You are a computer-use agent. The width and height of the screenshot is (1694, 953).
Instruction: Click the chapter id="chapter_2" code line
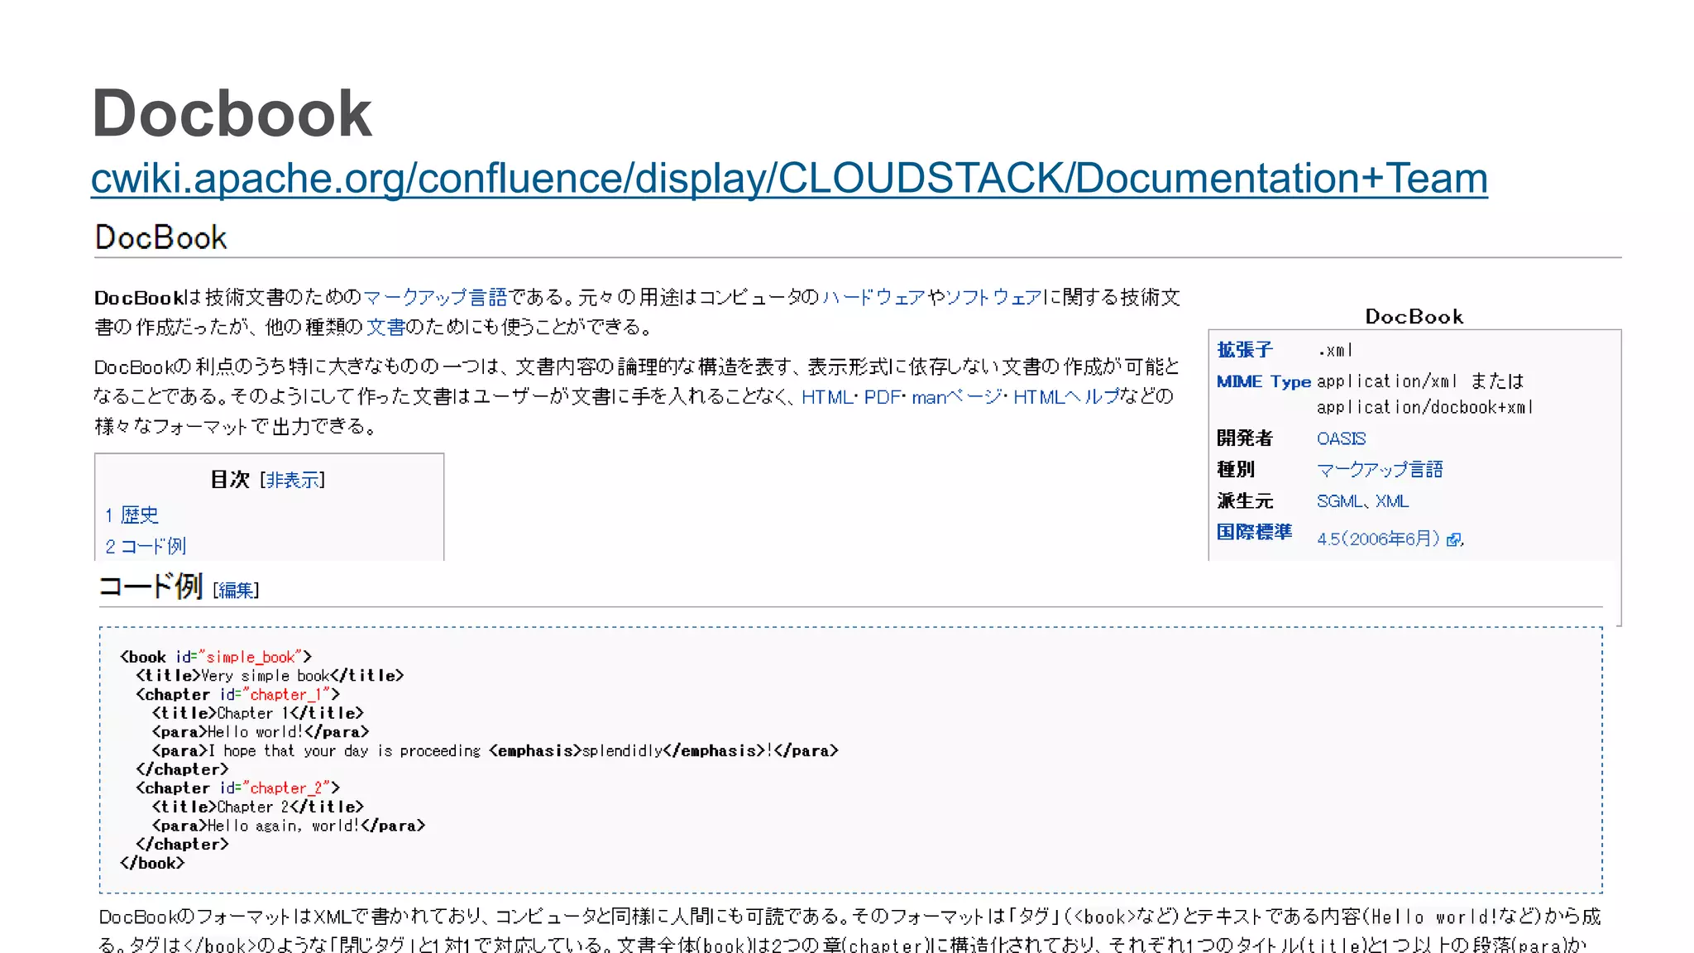point(238,788)
